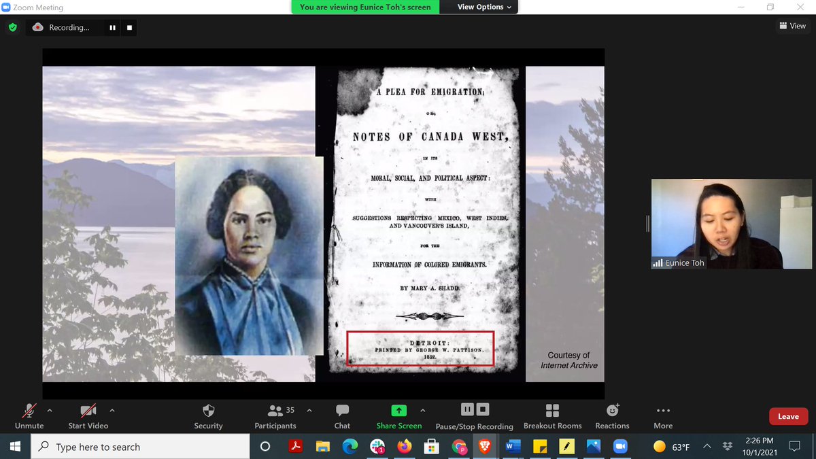Pause recording from top-left indicator
816x459 pixels.
[112, 28]
